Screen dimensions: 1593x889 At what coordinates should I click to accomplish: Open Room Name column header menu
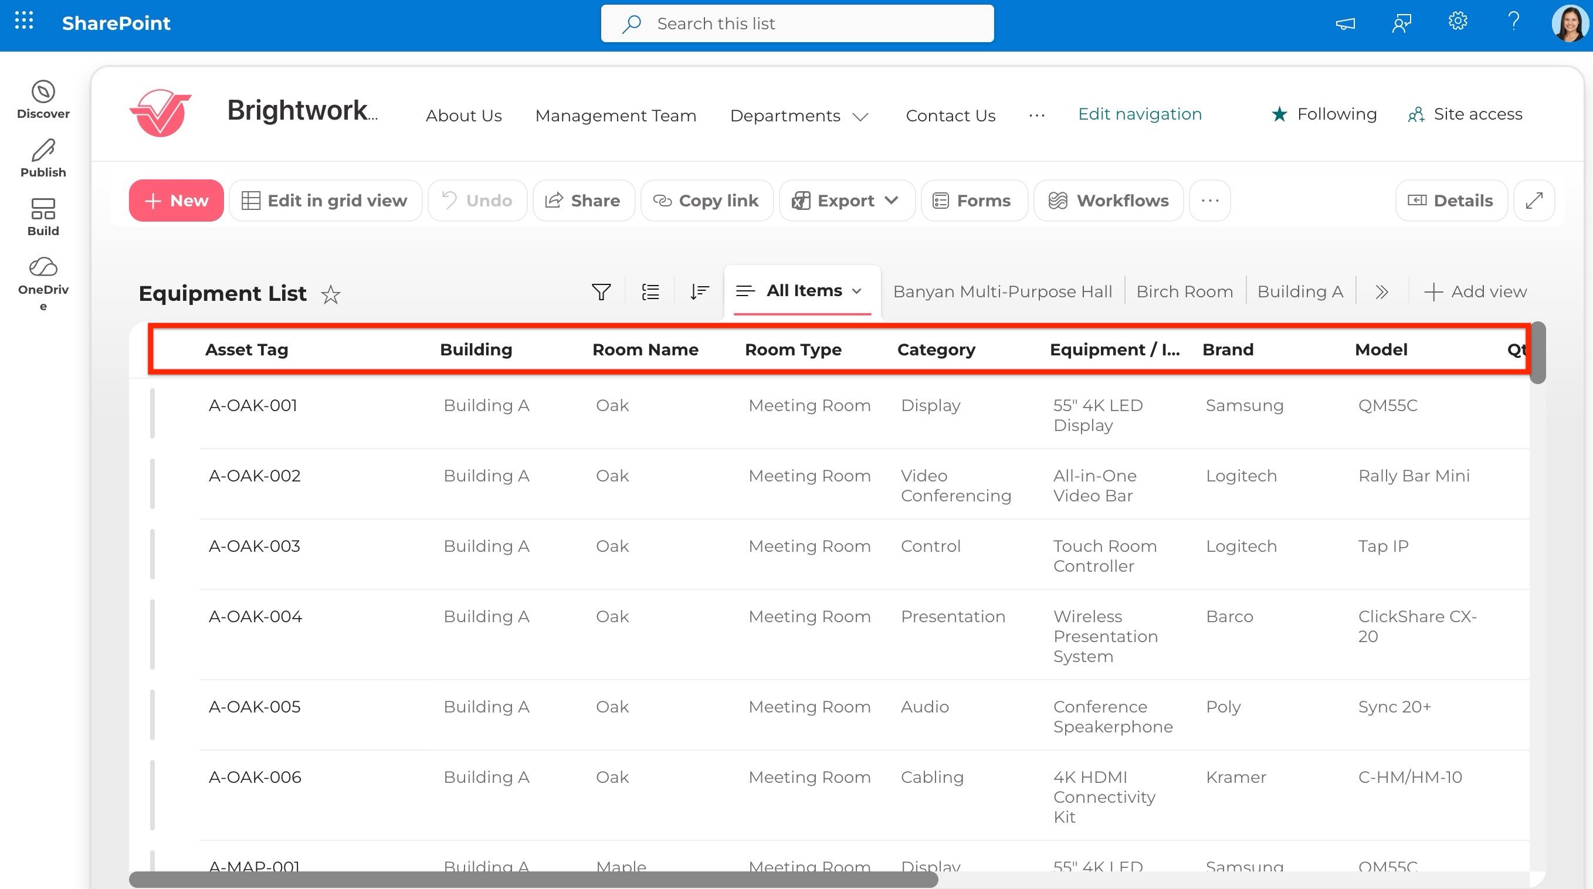point(645,350)
